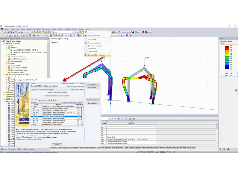
Task: Click the blue 0.1 color legend swatch
Action: pyautogui.click(x=227, y=66)
